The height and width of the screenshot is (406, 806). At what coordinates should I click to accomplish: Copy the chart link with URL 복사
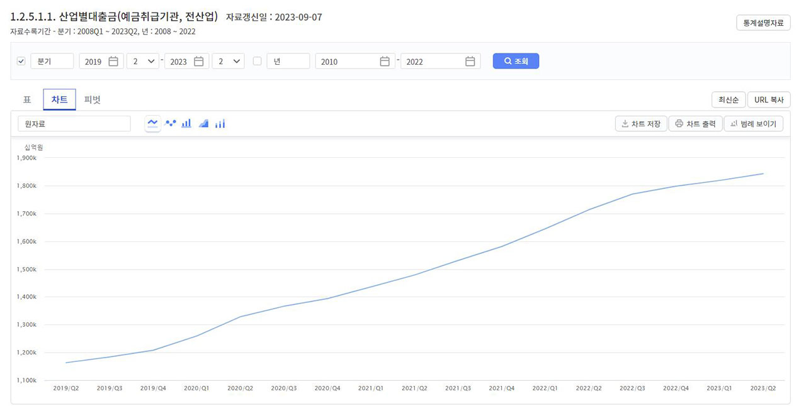point(768,99)
